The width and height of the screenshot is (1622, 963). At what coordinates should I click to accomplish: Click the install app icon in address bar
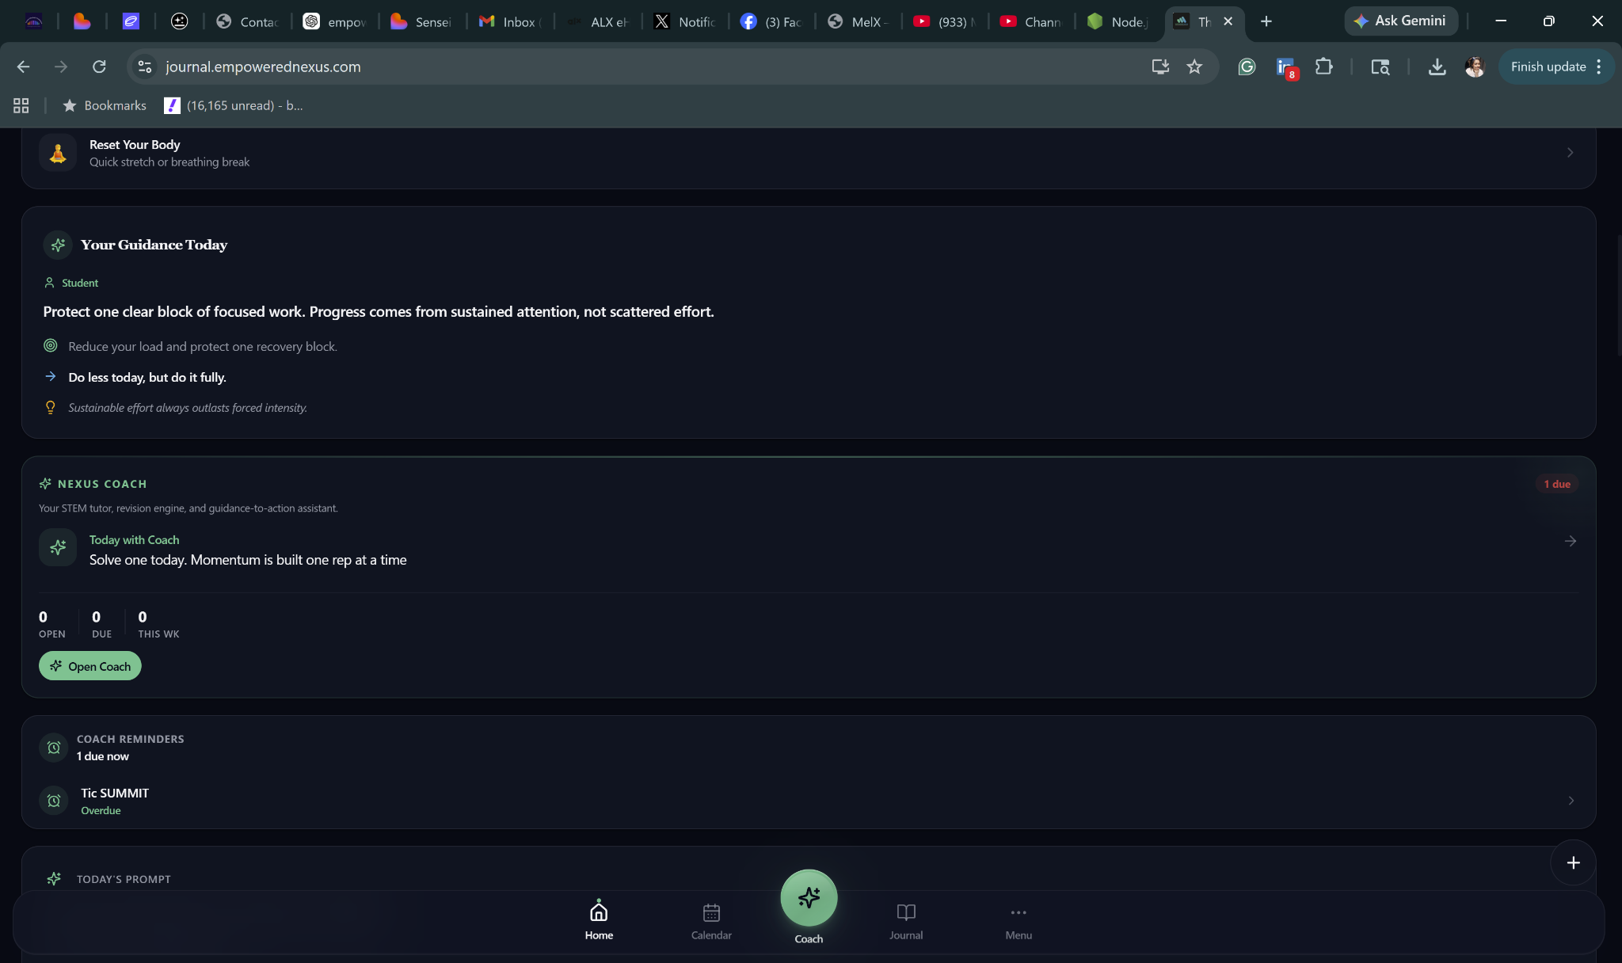coord(1160,67)
